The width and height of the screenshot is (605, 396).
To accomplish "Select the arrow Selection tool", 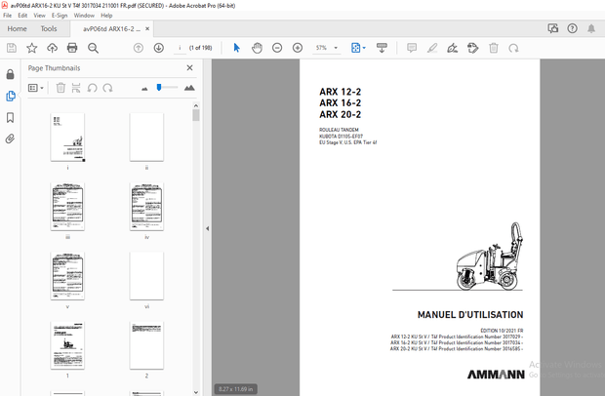I will (236, 48).
